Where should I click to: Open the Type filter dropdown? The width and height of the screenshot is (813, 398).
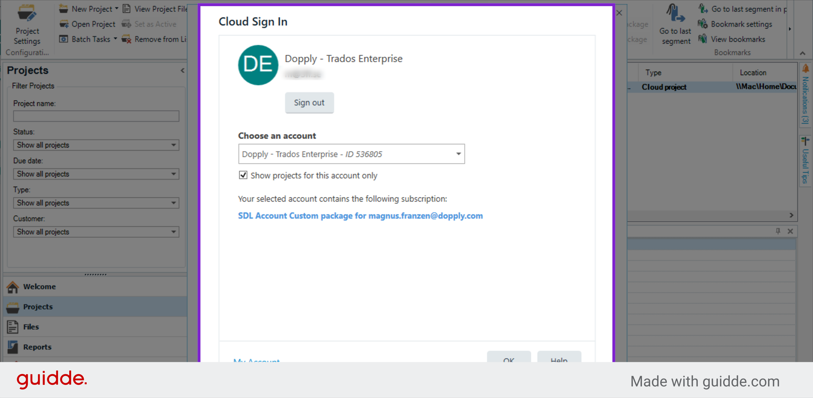click(96, 203)
